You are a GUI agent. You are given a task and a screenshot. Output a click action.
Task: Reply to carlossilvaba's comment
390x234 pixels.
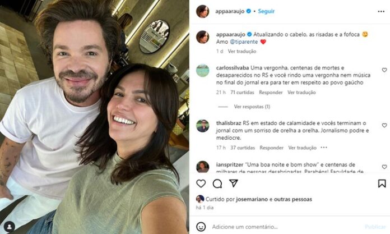(x=271, y=93)
